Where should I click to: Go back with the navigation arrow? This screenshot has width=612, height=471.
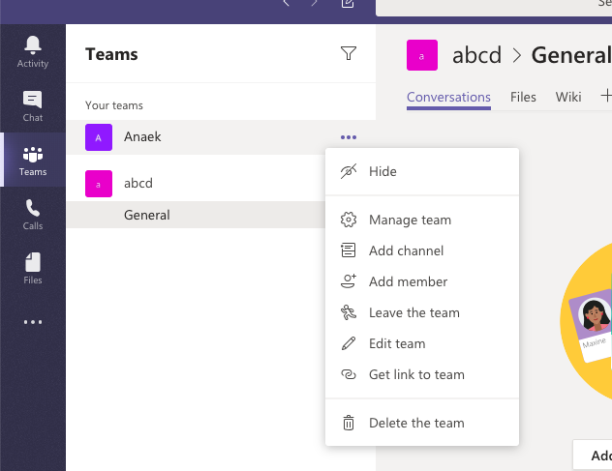(286, 3)
